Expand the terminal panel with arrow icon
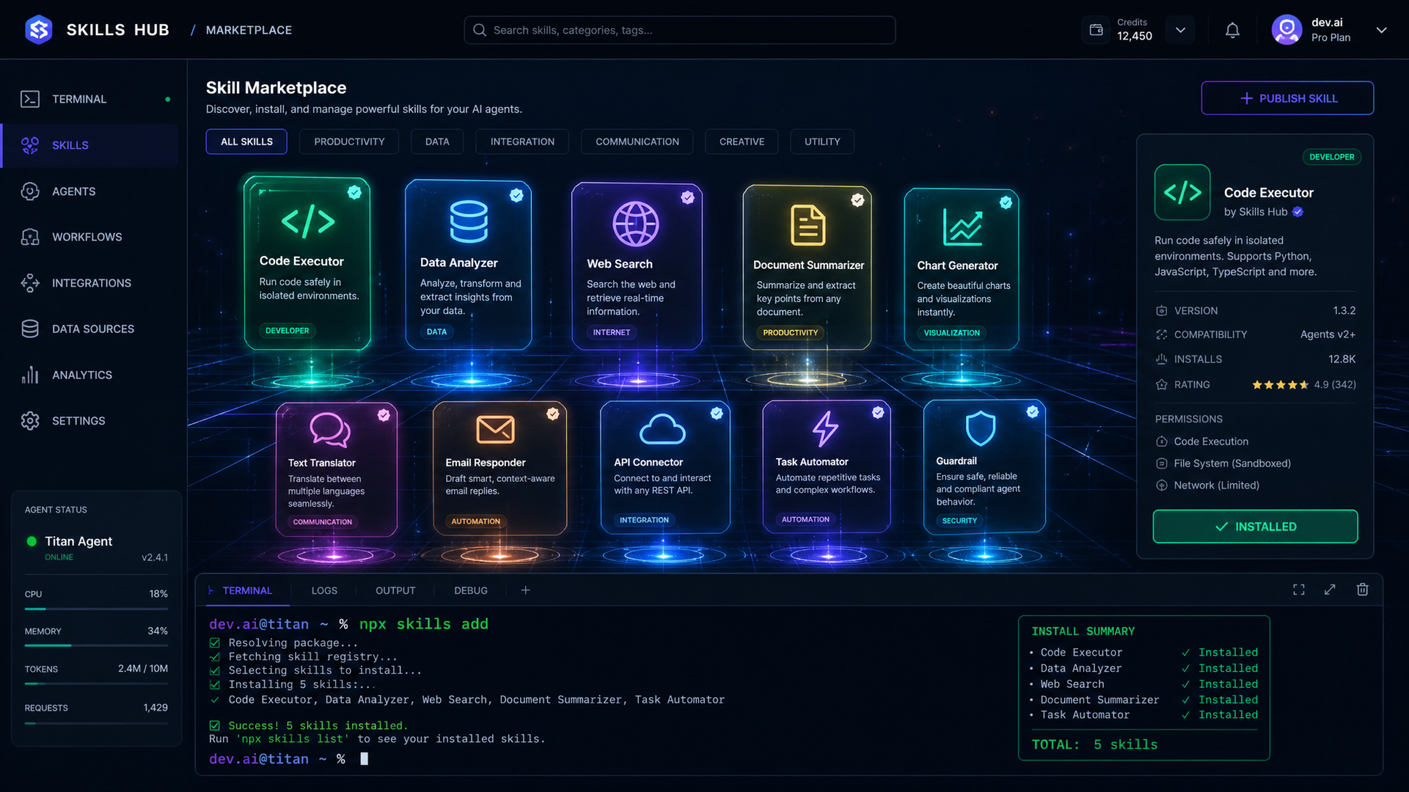The image size is (1409, 792). (1330, 590)
